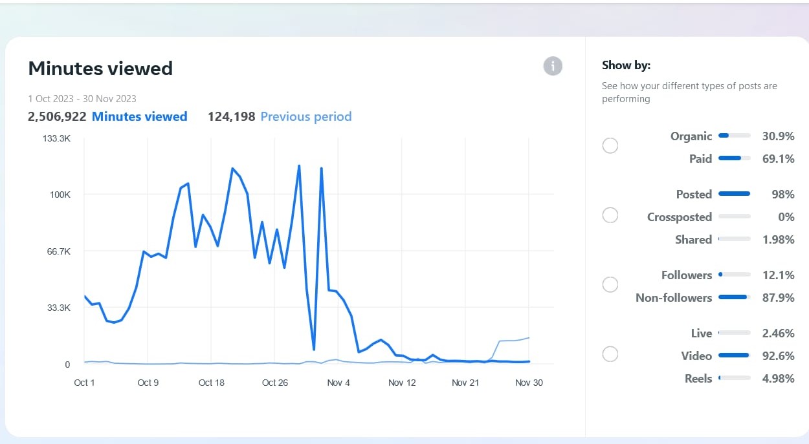This screenshot has width=809, height=444.
Task: Click the Oct 1 label on the x-axis
Action: (84, 383)
